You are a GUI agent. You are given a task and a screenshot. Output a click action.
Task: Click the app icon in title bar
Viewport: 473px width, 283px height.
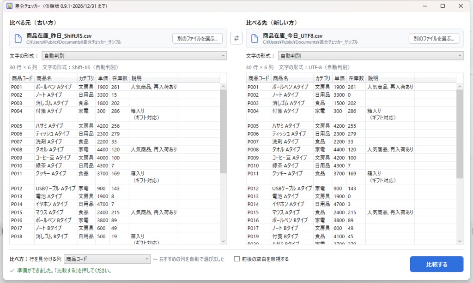(9, 6)
